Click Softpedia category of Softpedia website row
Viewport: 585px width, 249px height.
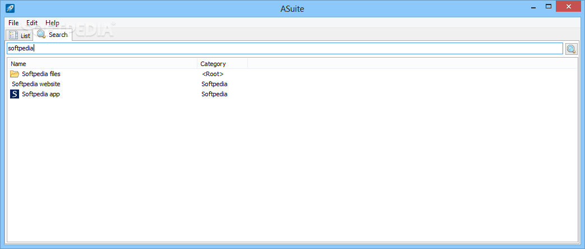point(214,84)
